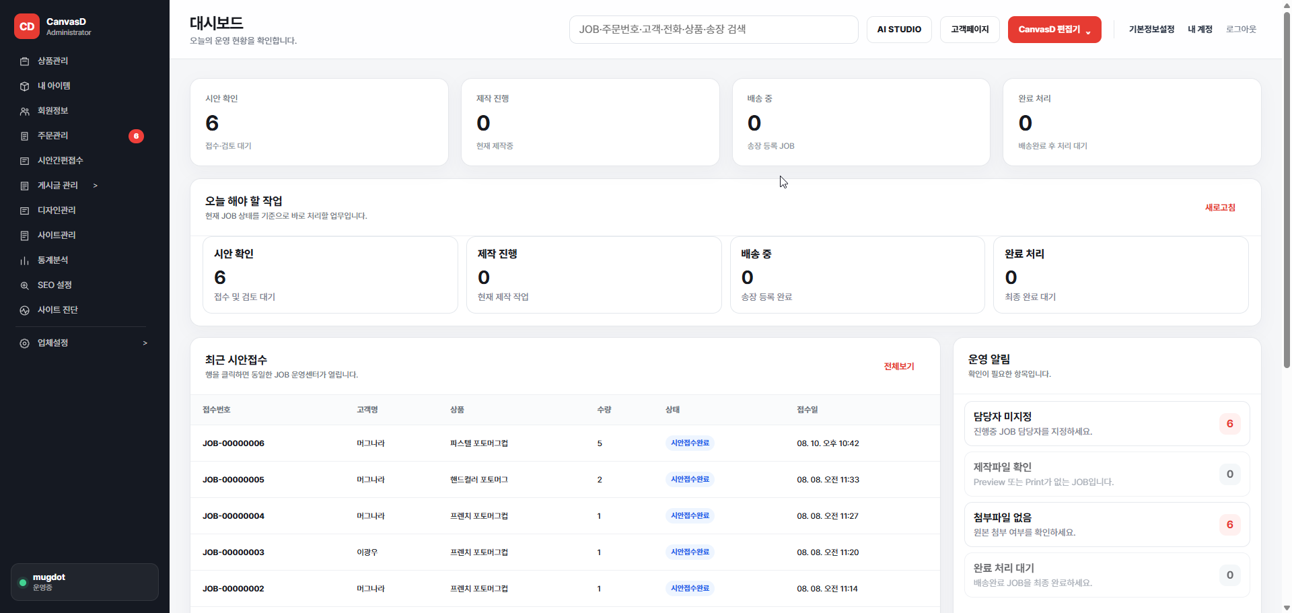Open the 제작 진행 task card

(x=594, y=275)
